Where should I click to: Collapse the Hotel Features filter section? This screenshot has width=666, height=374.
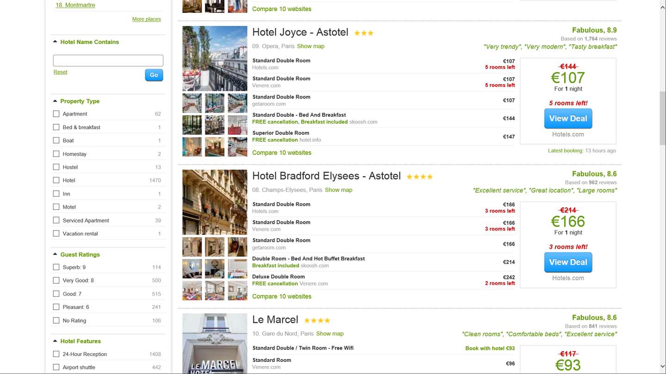[55, 341]
